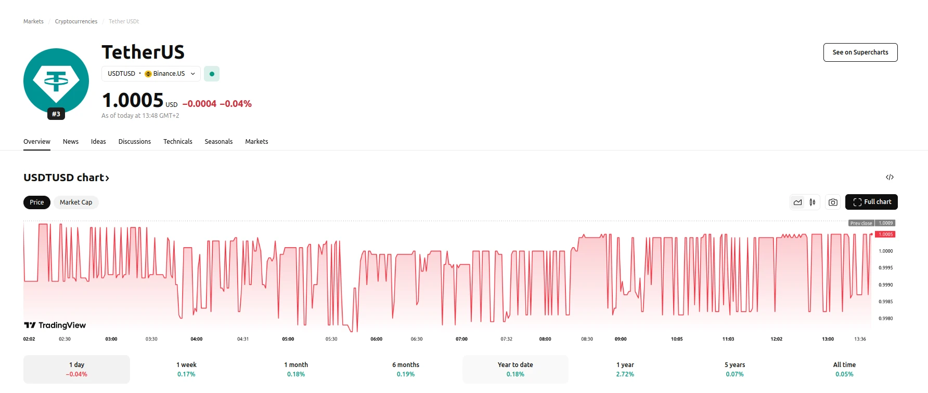Viewport: 928px width, 393px height.
Task: Select the 1 year time range
Action: (625, 369)
